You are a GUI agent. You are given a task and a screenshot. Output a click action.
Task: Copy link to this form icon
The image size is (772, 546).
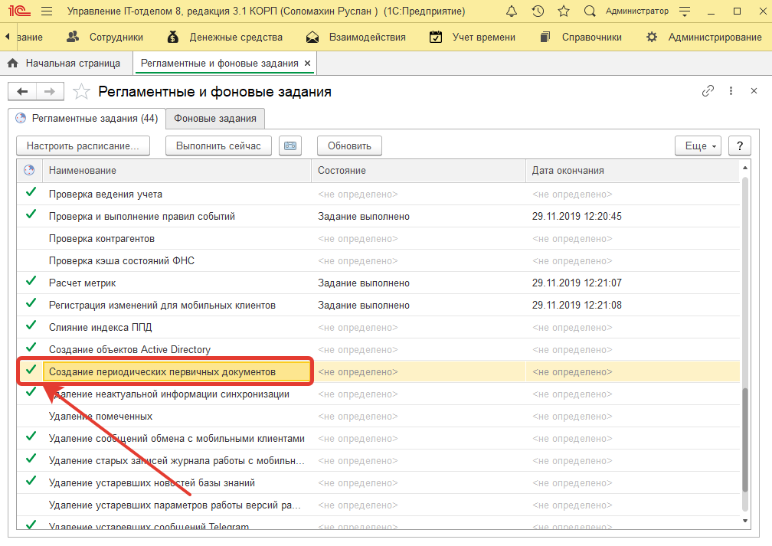point(708,91)
